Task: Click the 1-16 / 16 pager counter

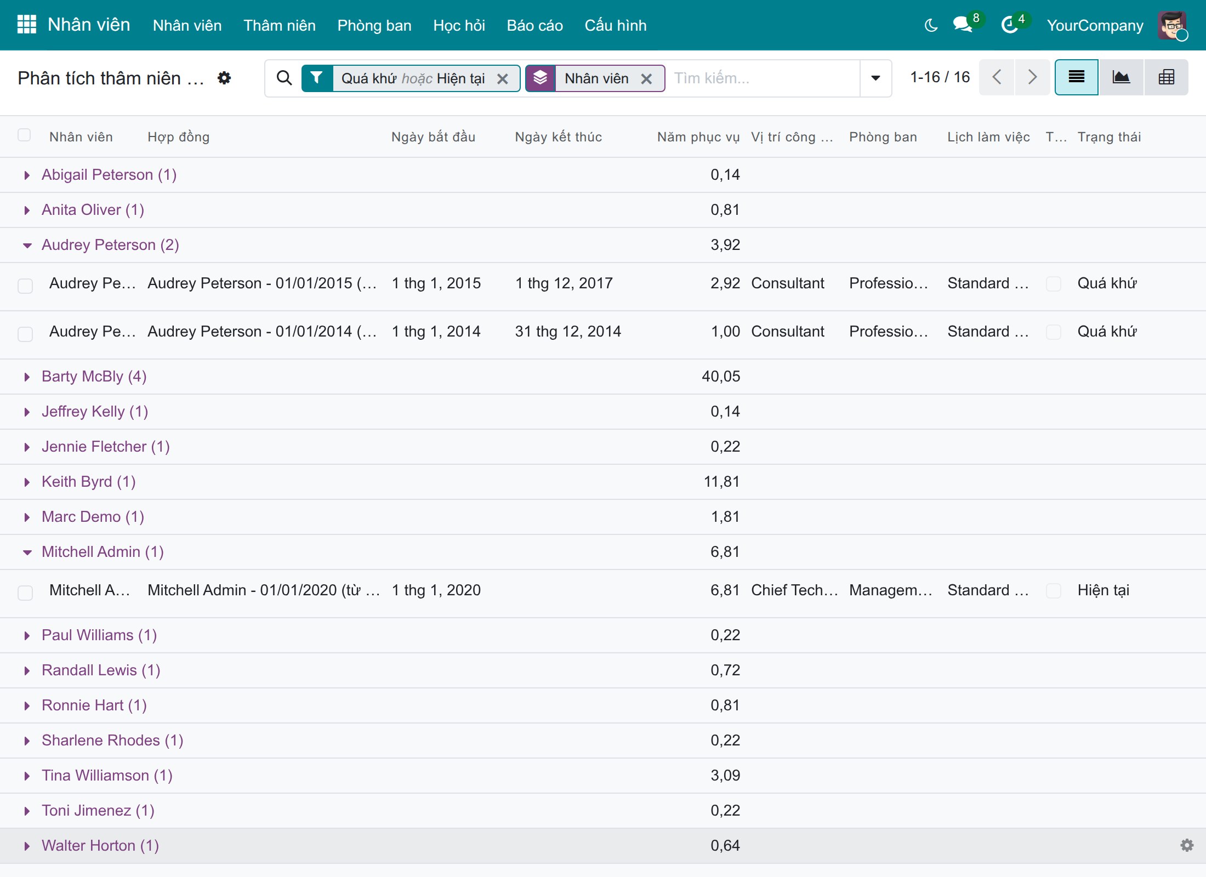Action: point(940,77)
